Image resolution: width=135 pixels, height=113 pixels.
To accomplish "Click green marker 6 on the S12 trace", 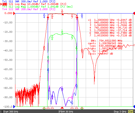I will (x=52, y=38).
